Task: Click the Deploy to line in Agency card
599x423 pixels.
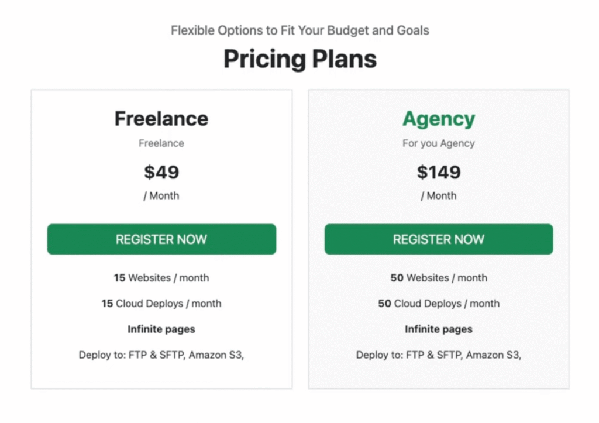Action: (x=439, y=355)
